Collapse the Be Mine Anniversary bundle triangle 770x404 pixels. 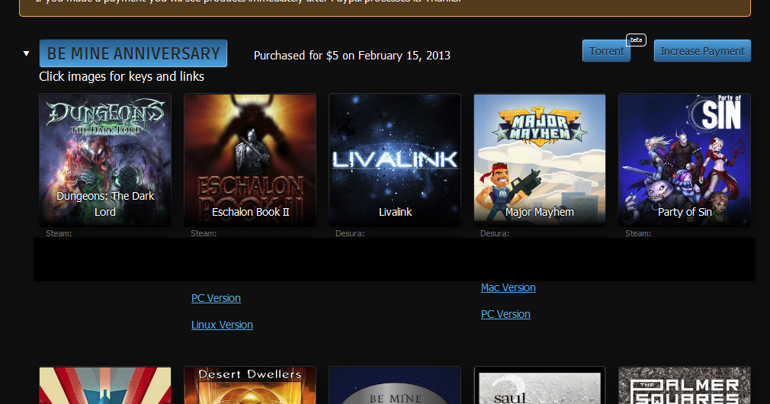(27, 53)
